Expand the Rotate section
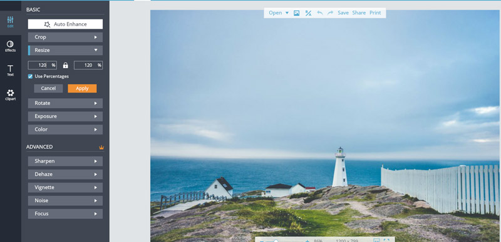The height and width of the screenshot is (242, 501). tap(65, 103)
